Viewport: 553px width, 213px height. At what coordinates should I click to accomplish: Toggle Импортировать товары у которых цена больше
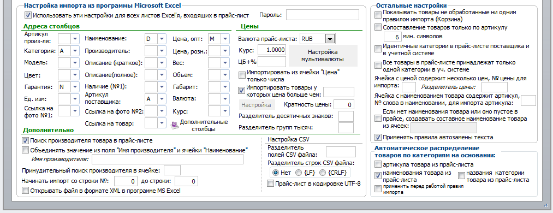(242, 90)
